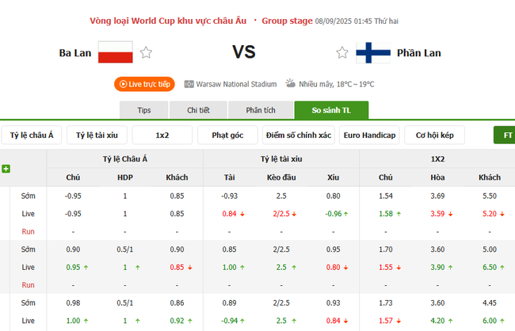Image resolution: width=515 pixels, height=331 pixels.
Task: Switch to the Tips tab
Action: click(x=143, y=110)
